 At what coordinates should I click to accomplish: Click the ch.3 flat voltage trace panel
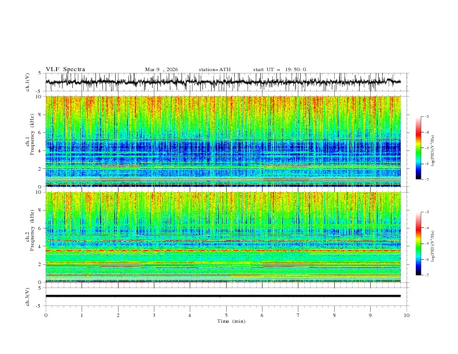227,297
